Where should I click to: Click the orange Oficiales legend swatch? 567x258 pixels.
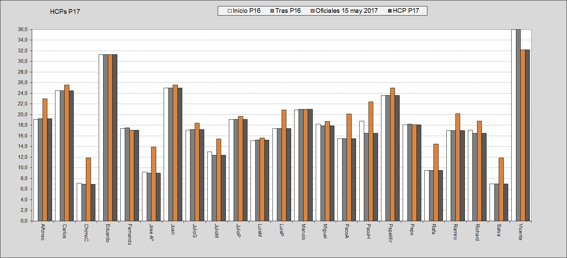coord(313,11)
